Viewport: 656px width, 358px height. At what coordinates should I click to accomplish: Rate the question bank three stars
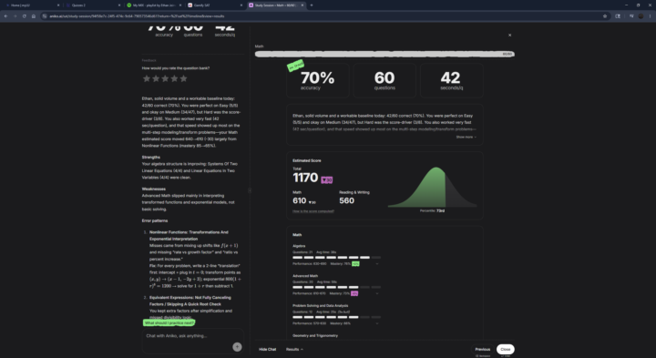pos(165,78)
